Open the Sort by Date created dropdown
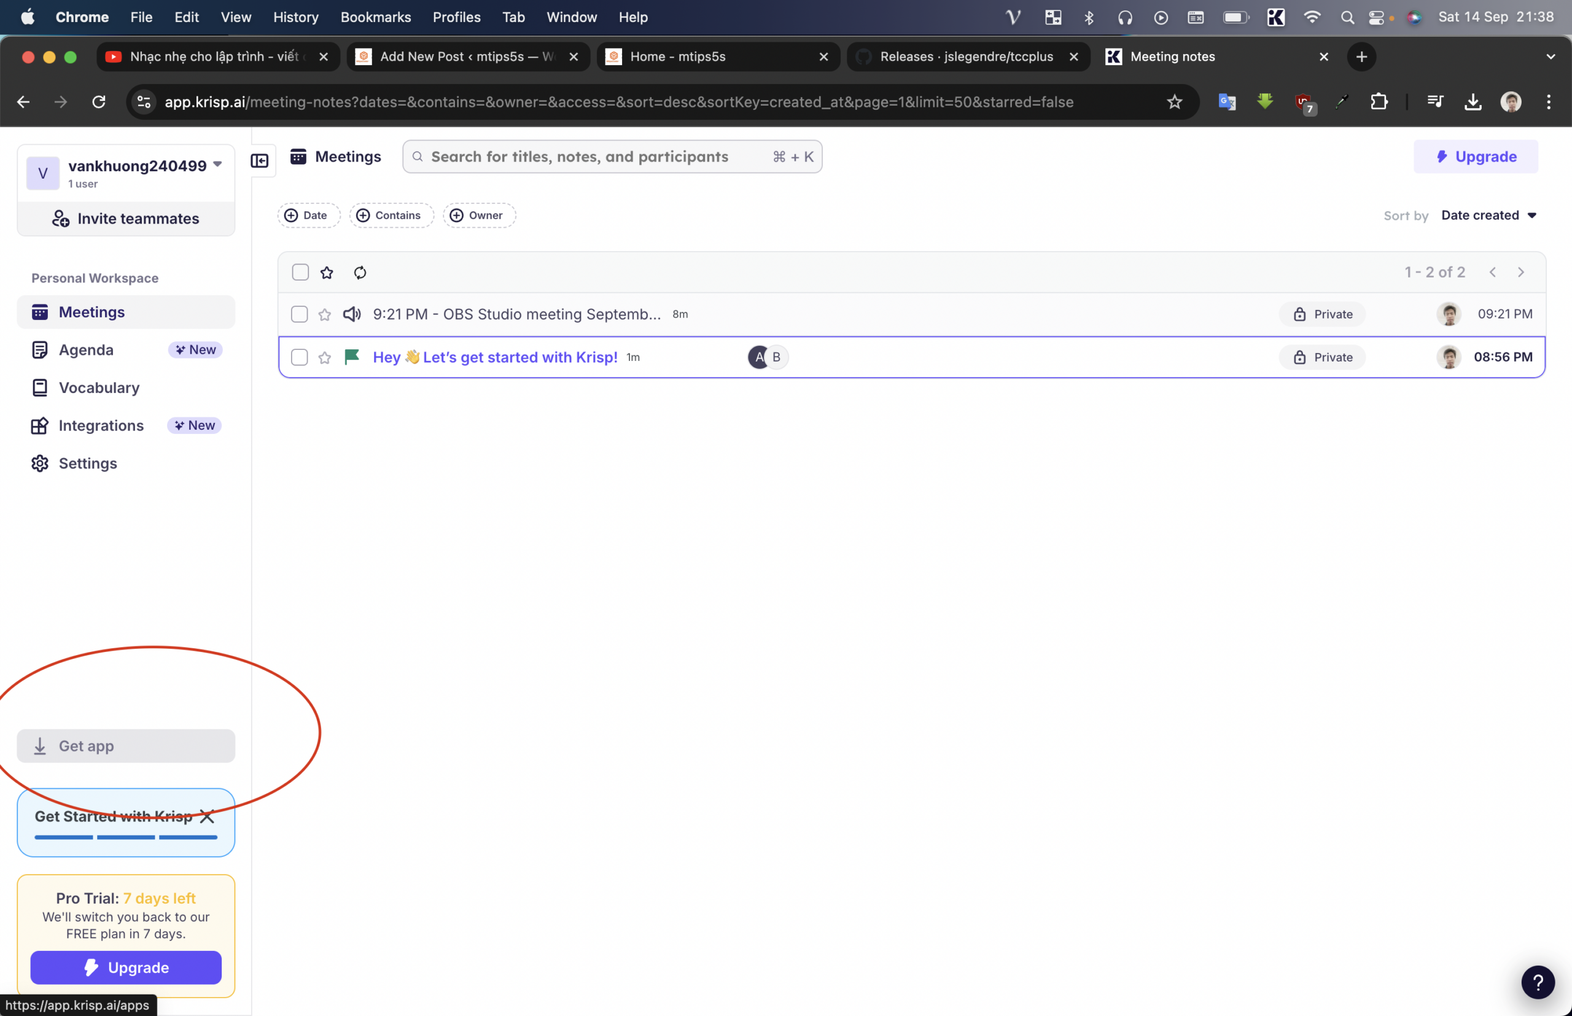 point(1489,215)
